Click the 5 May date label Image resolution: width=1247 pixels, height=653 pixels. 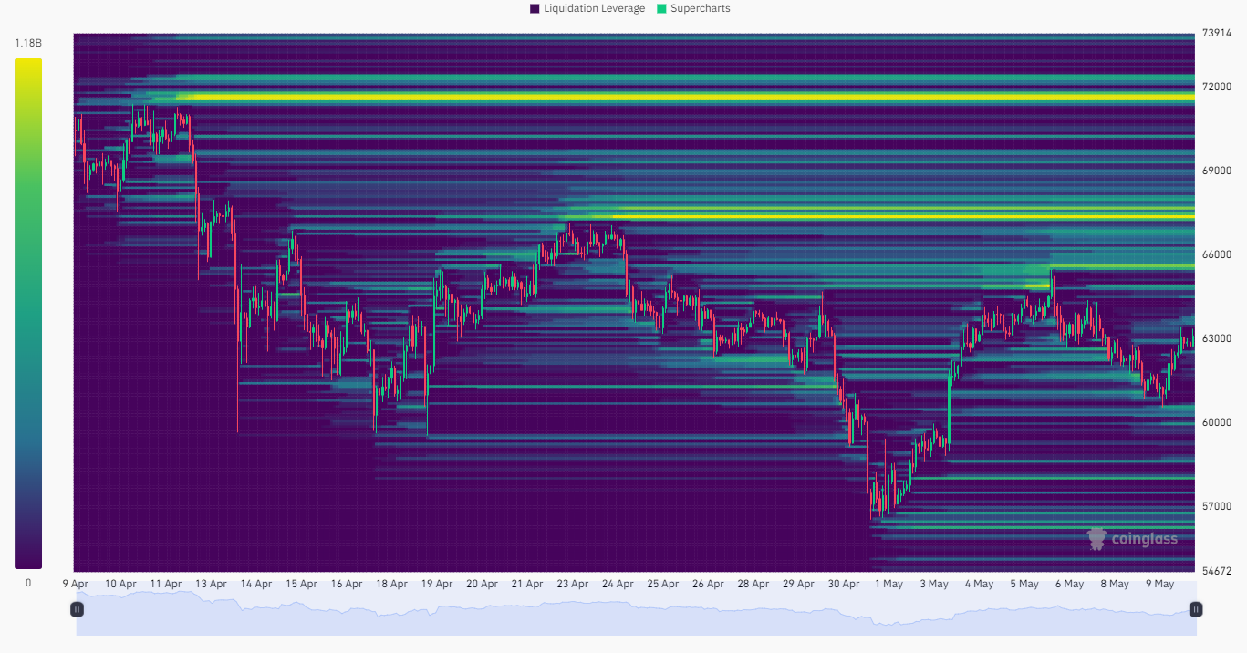1024,584
